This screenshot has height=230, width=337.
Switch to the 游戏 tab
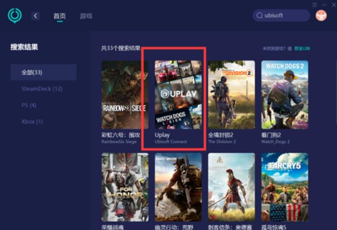click(86, 16)
